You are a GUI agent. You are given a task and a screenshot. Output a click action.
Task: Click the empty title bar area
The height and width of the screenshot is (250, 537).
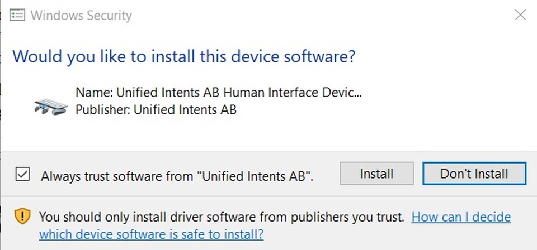(x=322, y=16)
